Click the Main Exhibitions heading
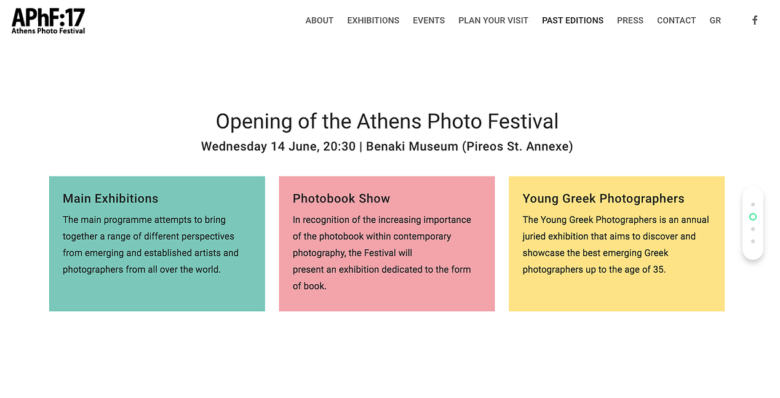 [x=111, y=199]
